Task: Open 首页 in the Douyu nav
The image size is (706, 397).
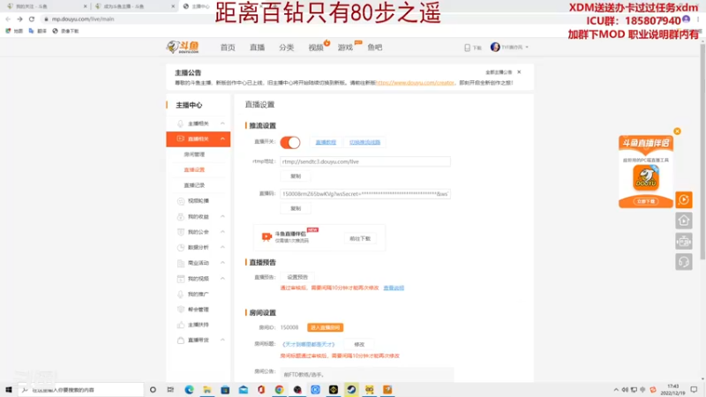Action: point(228,48)
